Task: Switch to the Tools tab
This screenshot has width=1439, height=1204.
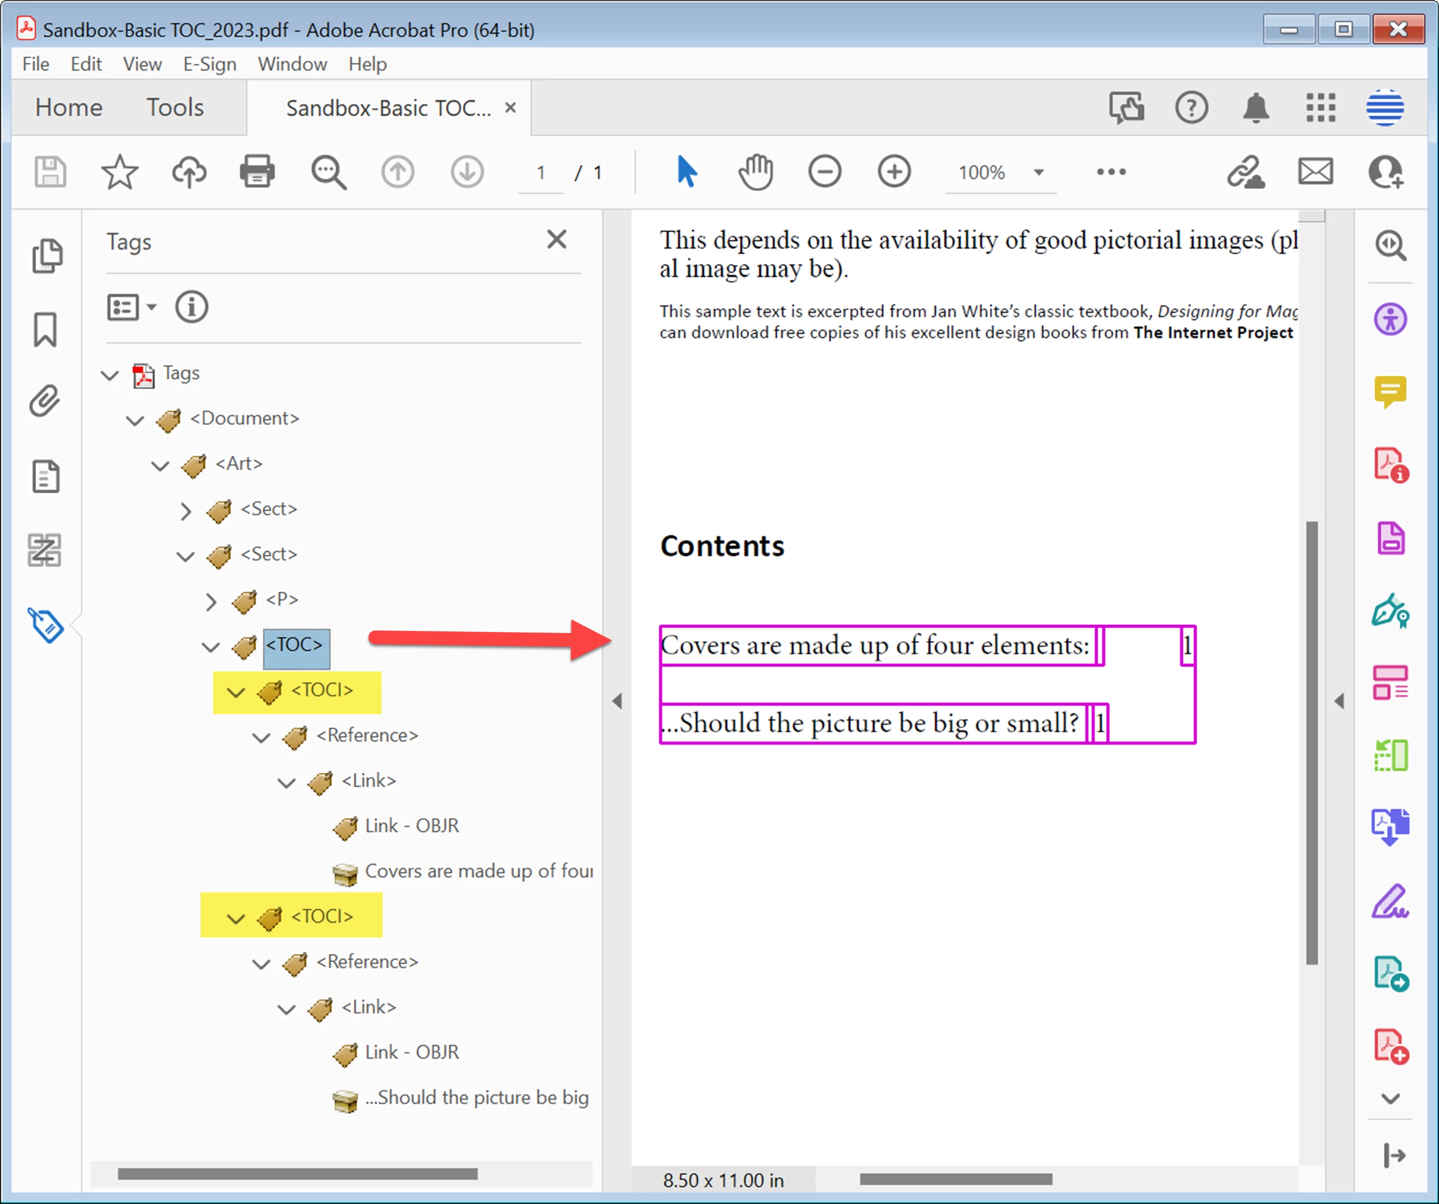Action: [x=175, y=107]
